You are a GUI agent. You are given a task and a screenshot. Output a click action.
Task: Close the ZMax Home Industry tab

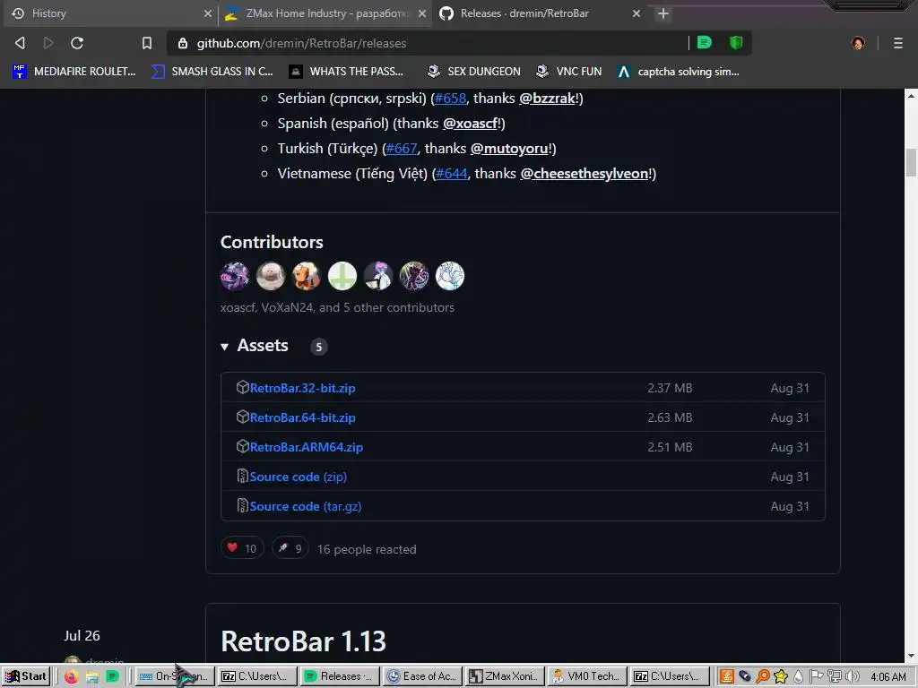coord(422,13)
